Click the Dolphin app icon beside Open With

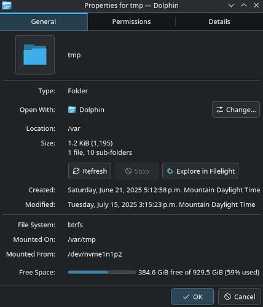pos(72,110)
